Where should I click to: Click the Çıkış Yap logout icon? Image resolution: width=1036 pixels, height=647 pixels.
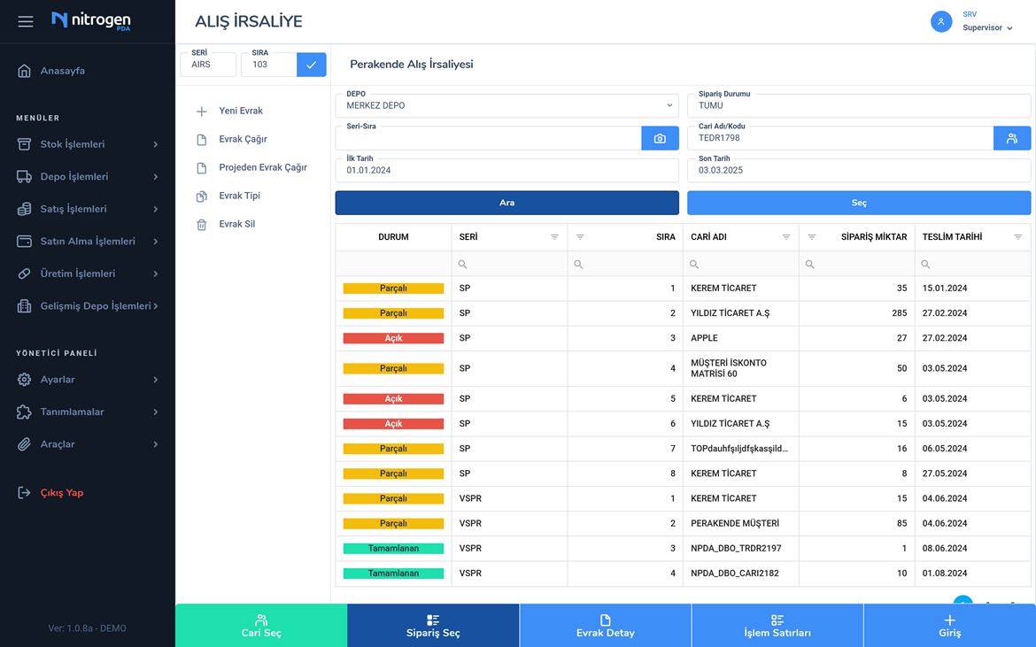[24, 493]
